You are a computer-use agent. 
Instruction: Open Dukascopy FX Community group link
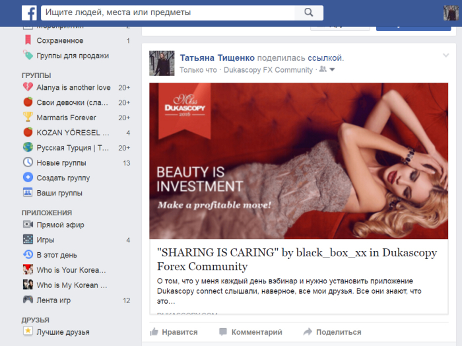click(268, 70)
